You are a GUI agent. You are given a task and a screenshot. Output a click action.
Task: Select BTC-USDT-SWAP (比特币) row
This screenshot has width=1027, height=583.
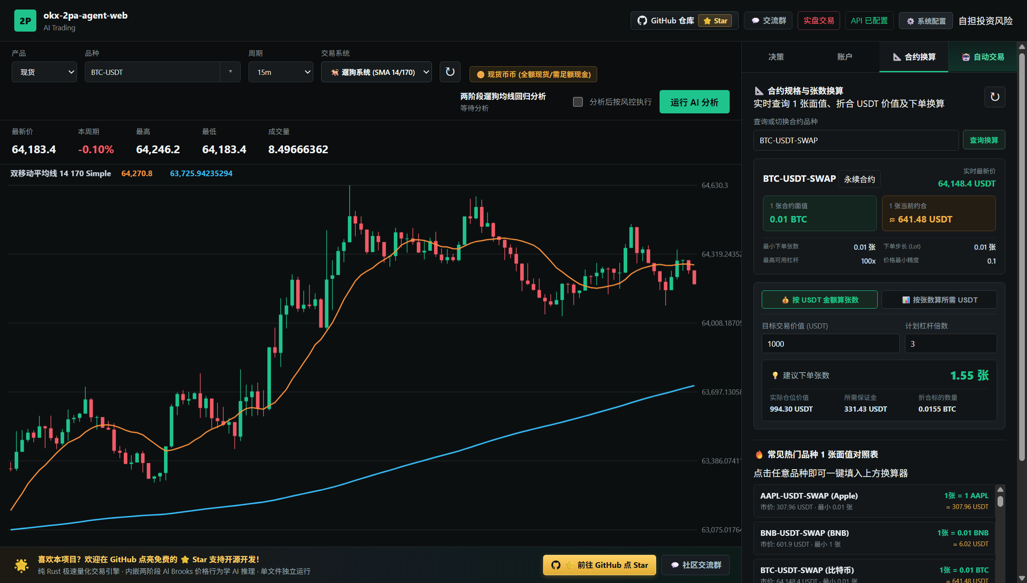pyautogui.click(x=874, y=571)
